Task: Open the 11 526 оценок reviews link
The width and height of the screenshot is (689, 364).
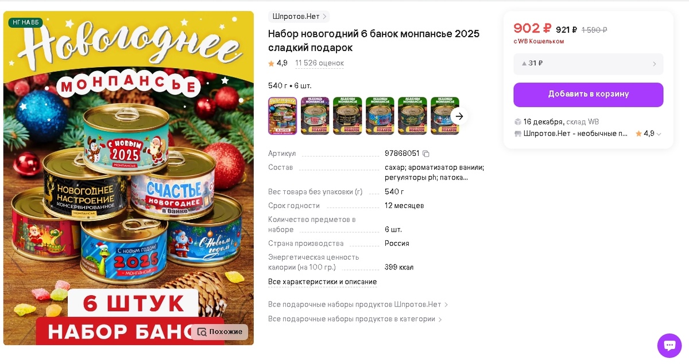Action: (x=319, y=64)
